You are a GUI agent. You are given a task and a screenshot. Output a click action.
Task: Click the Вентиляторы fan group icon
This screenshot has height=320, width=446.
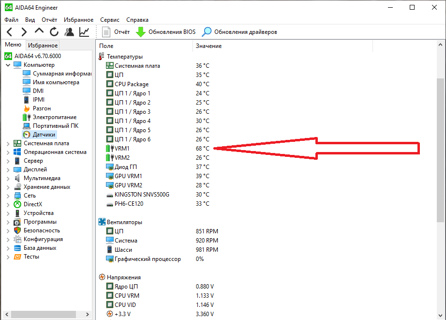[102, 222]
